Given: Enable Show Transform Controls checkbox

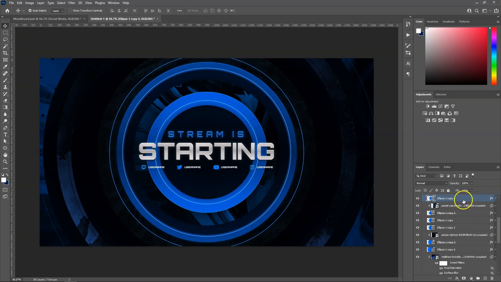Looking at the screenshot, I should pos(70,11).
